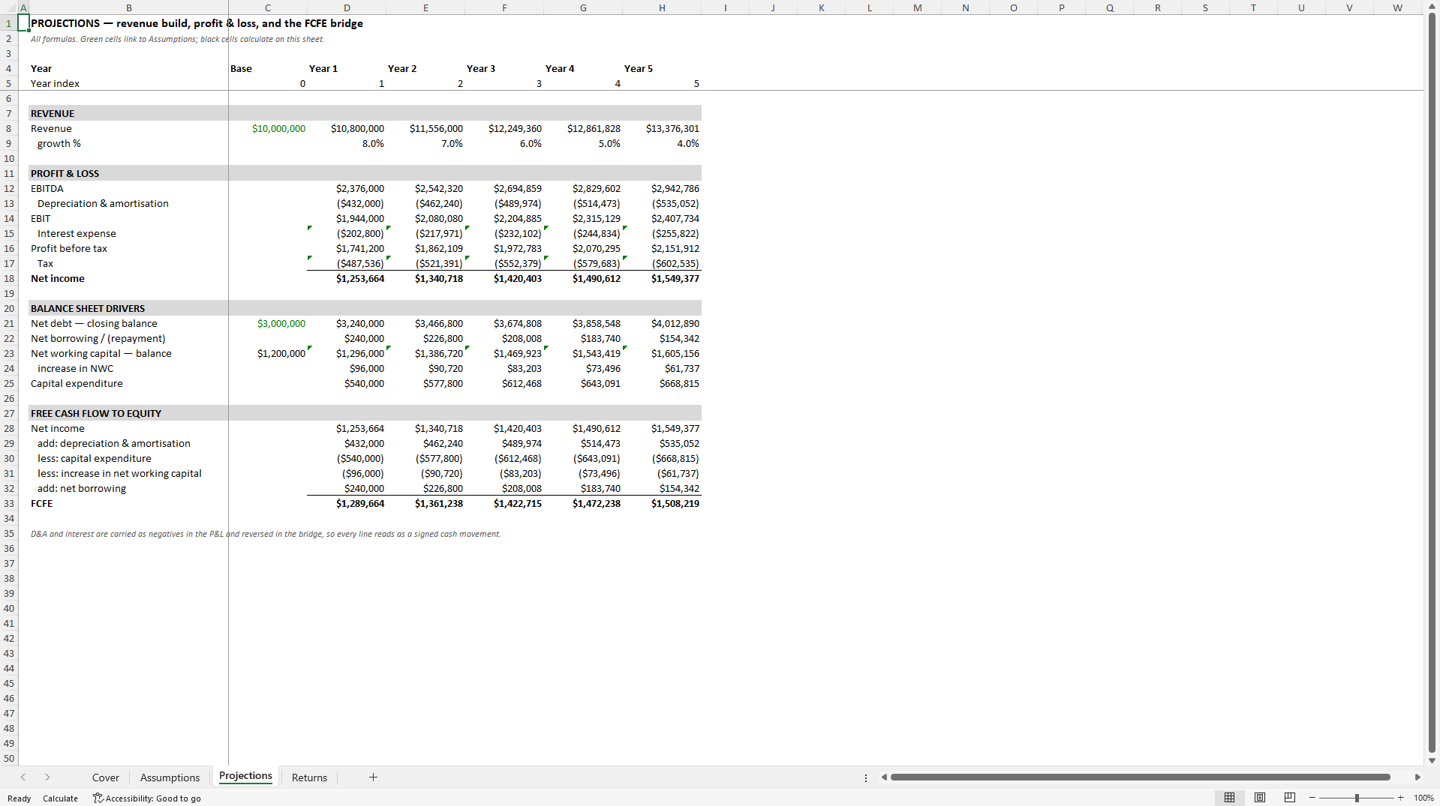Select the PROFIT & LOSS heading
Screen dimensions: 1440x806
(129, 173)
